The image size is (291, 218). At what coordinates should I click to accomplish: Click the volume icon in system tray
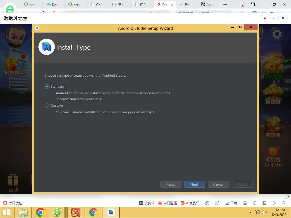[264, 212]
